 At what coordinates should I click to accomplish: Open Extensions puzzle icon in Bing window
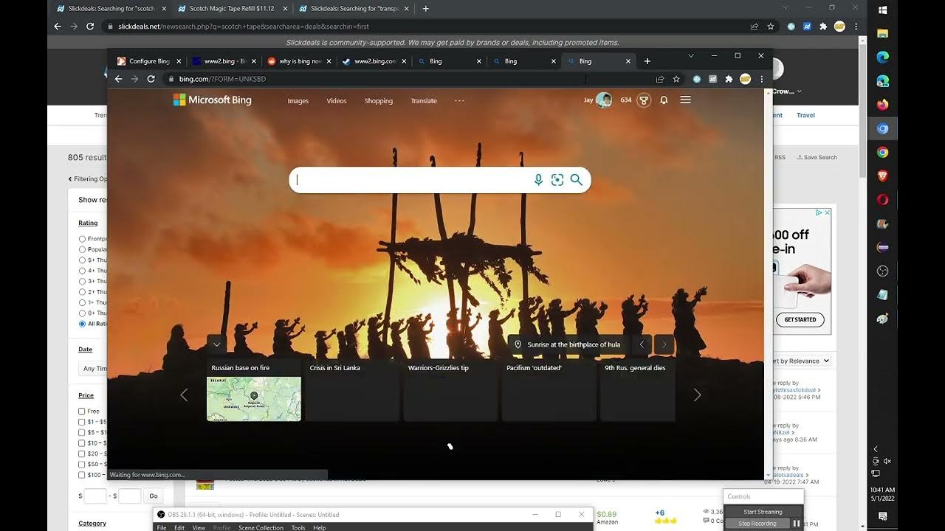tap(729, 79)
